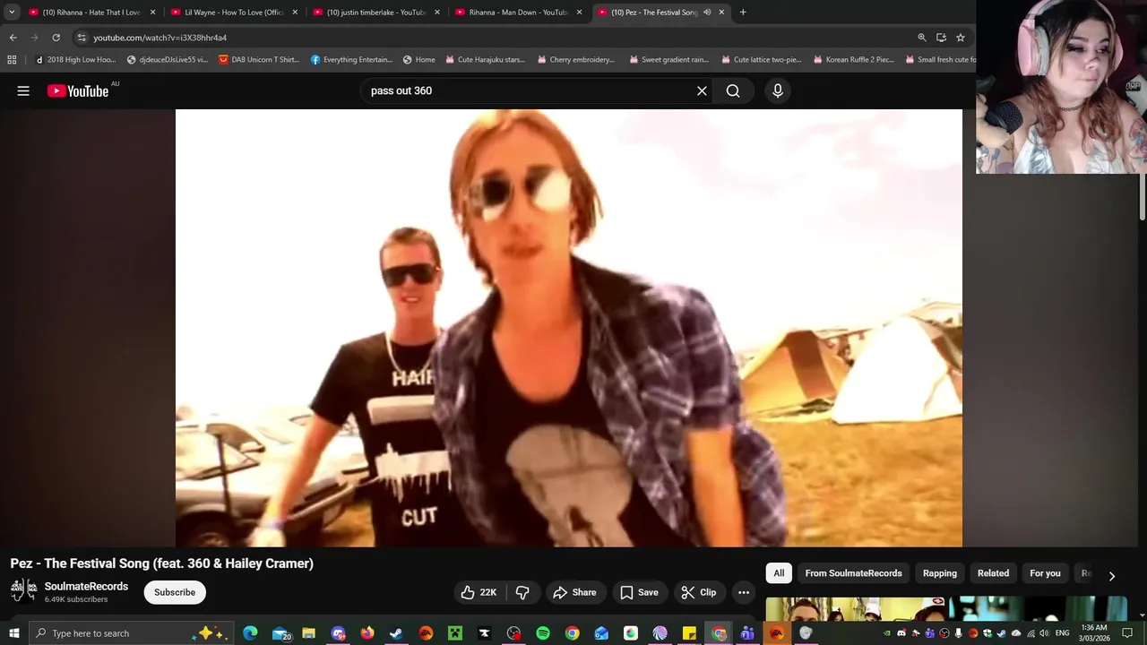
Task: Open Microsoft Teams from taskbar
Action: pyautogui.click(x=747, y=633)
